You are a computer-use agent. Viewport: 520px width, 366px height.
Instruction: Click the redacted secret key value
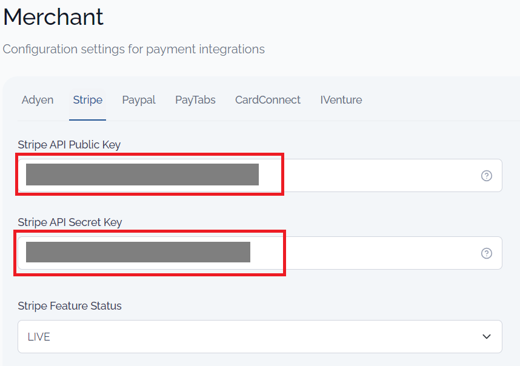[138, 252]
